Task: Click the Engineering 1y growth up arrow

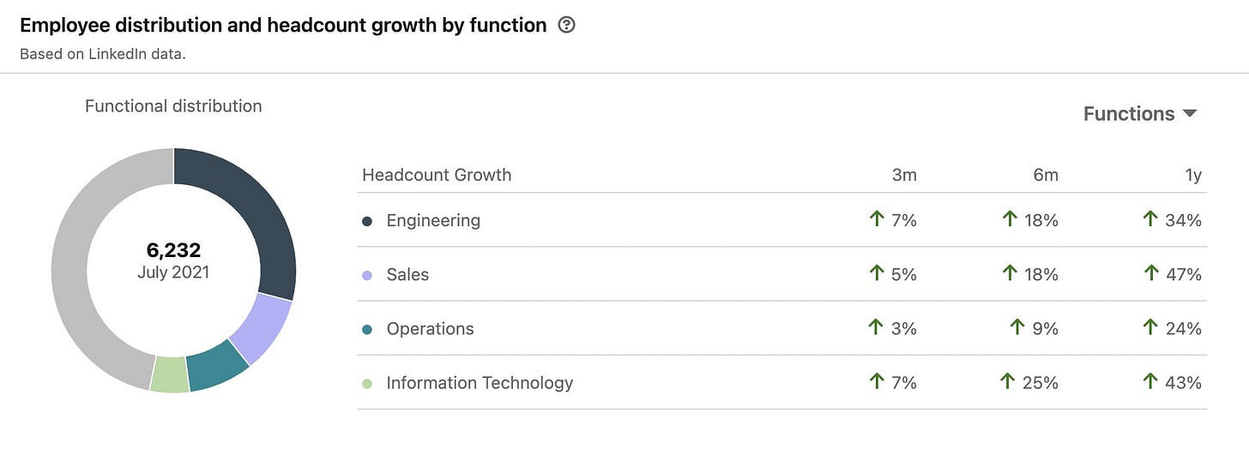Action: pos(1150,219)
